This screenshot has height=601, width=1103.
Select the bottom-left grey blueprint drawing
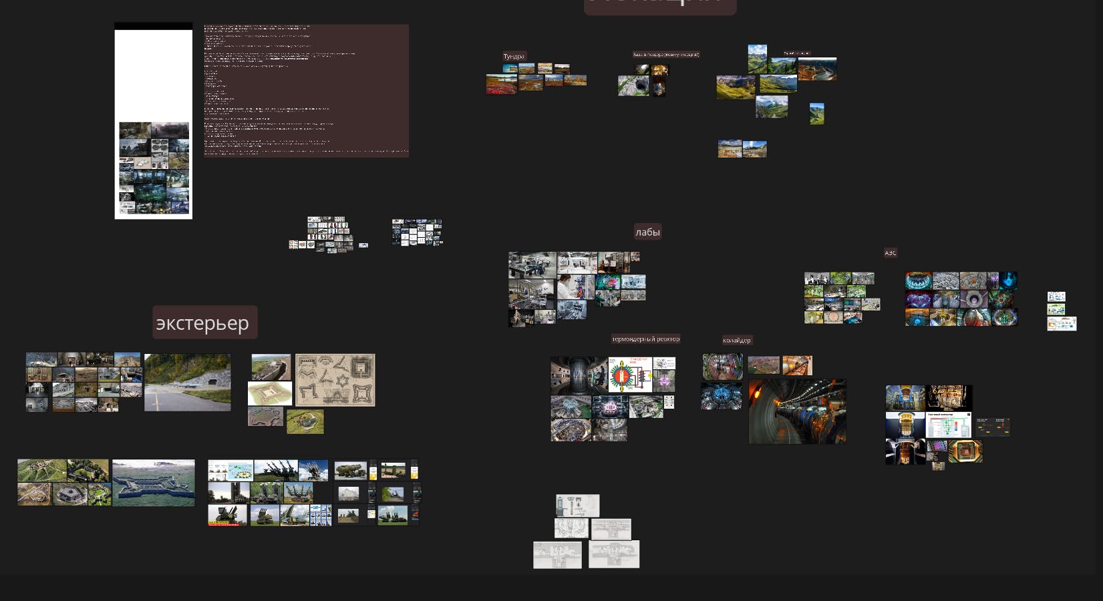point(557,555)
